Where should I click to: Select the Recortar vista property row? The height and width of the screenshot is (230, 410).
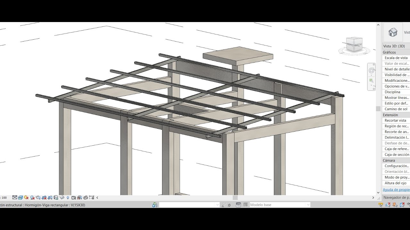click(x=396, y=120)
